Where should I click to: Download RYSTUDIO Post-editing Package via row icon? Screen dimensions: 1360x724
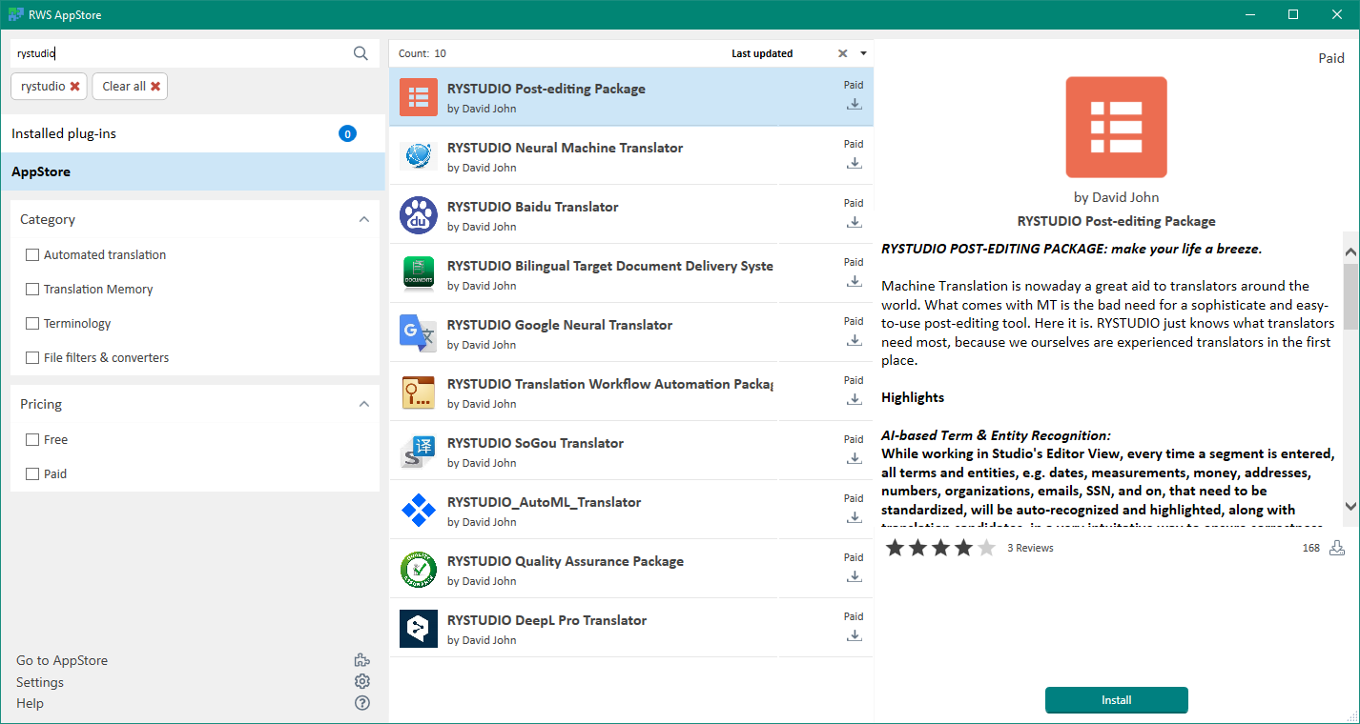855,104
